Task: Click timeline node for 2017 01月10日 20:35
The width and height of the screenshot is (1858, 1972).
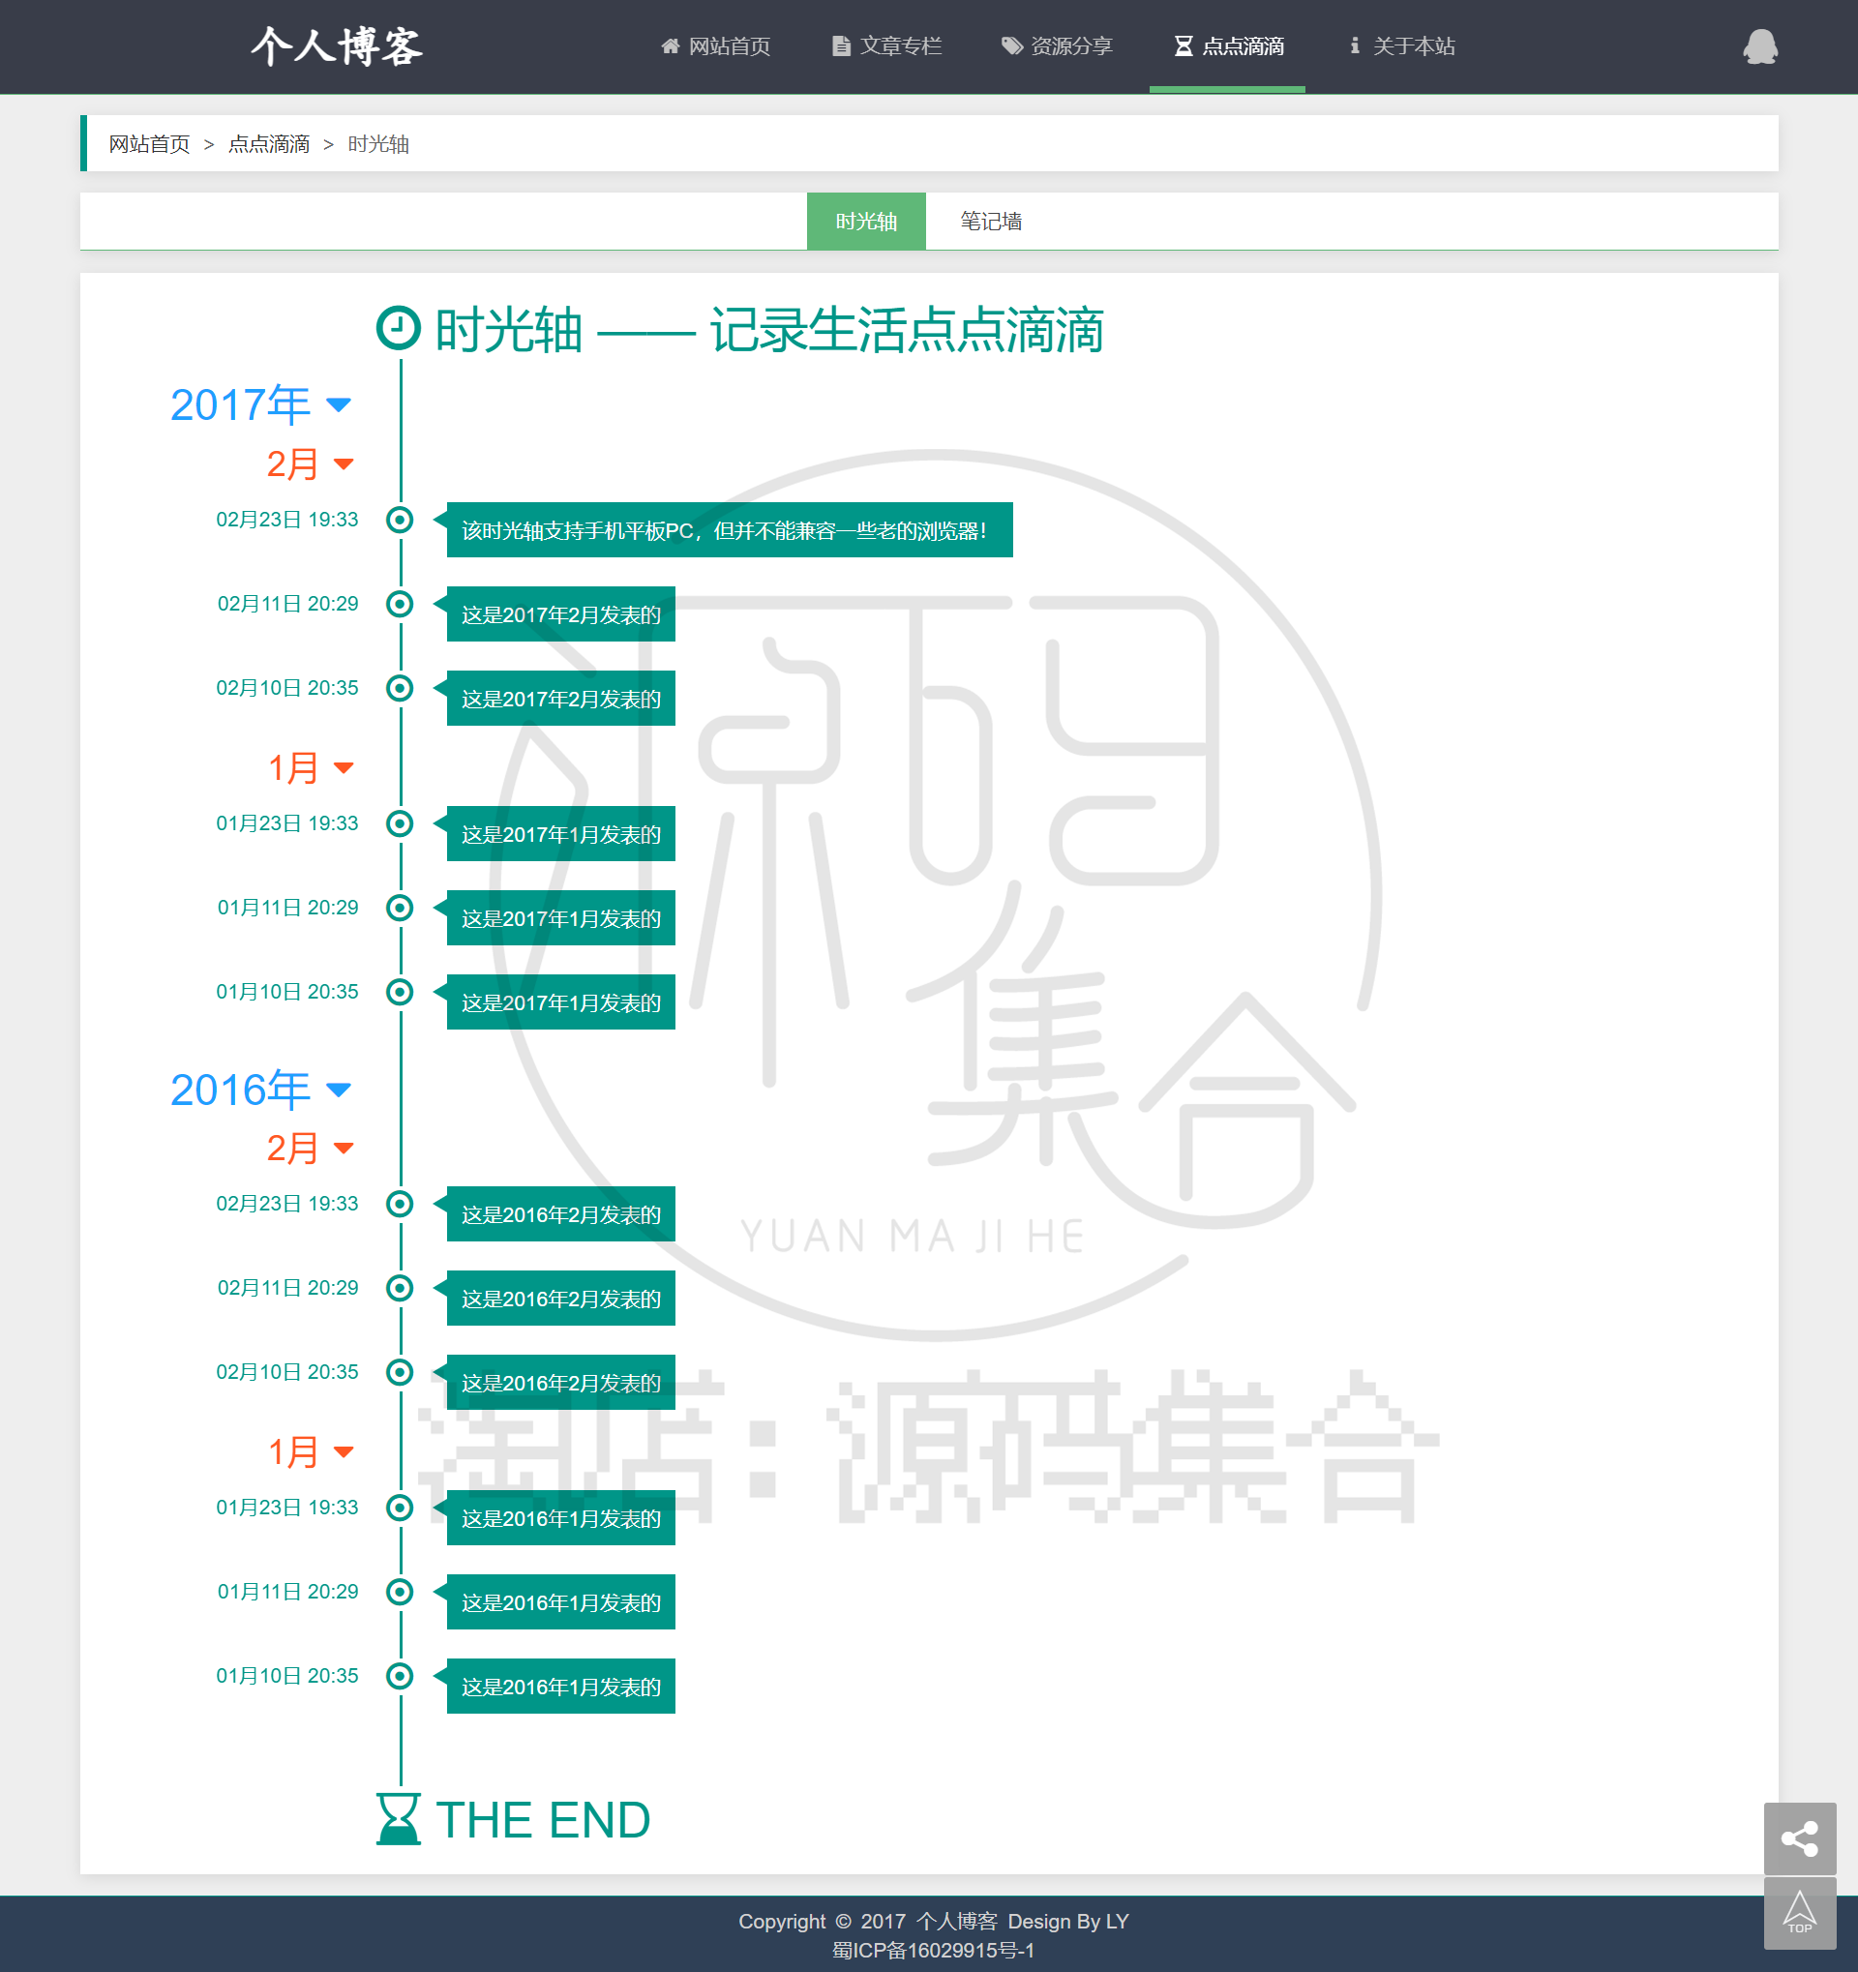Action: [400, 992]
